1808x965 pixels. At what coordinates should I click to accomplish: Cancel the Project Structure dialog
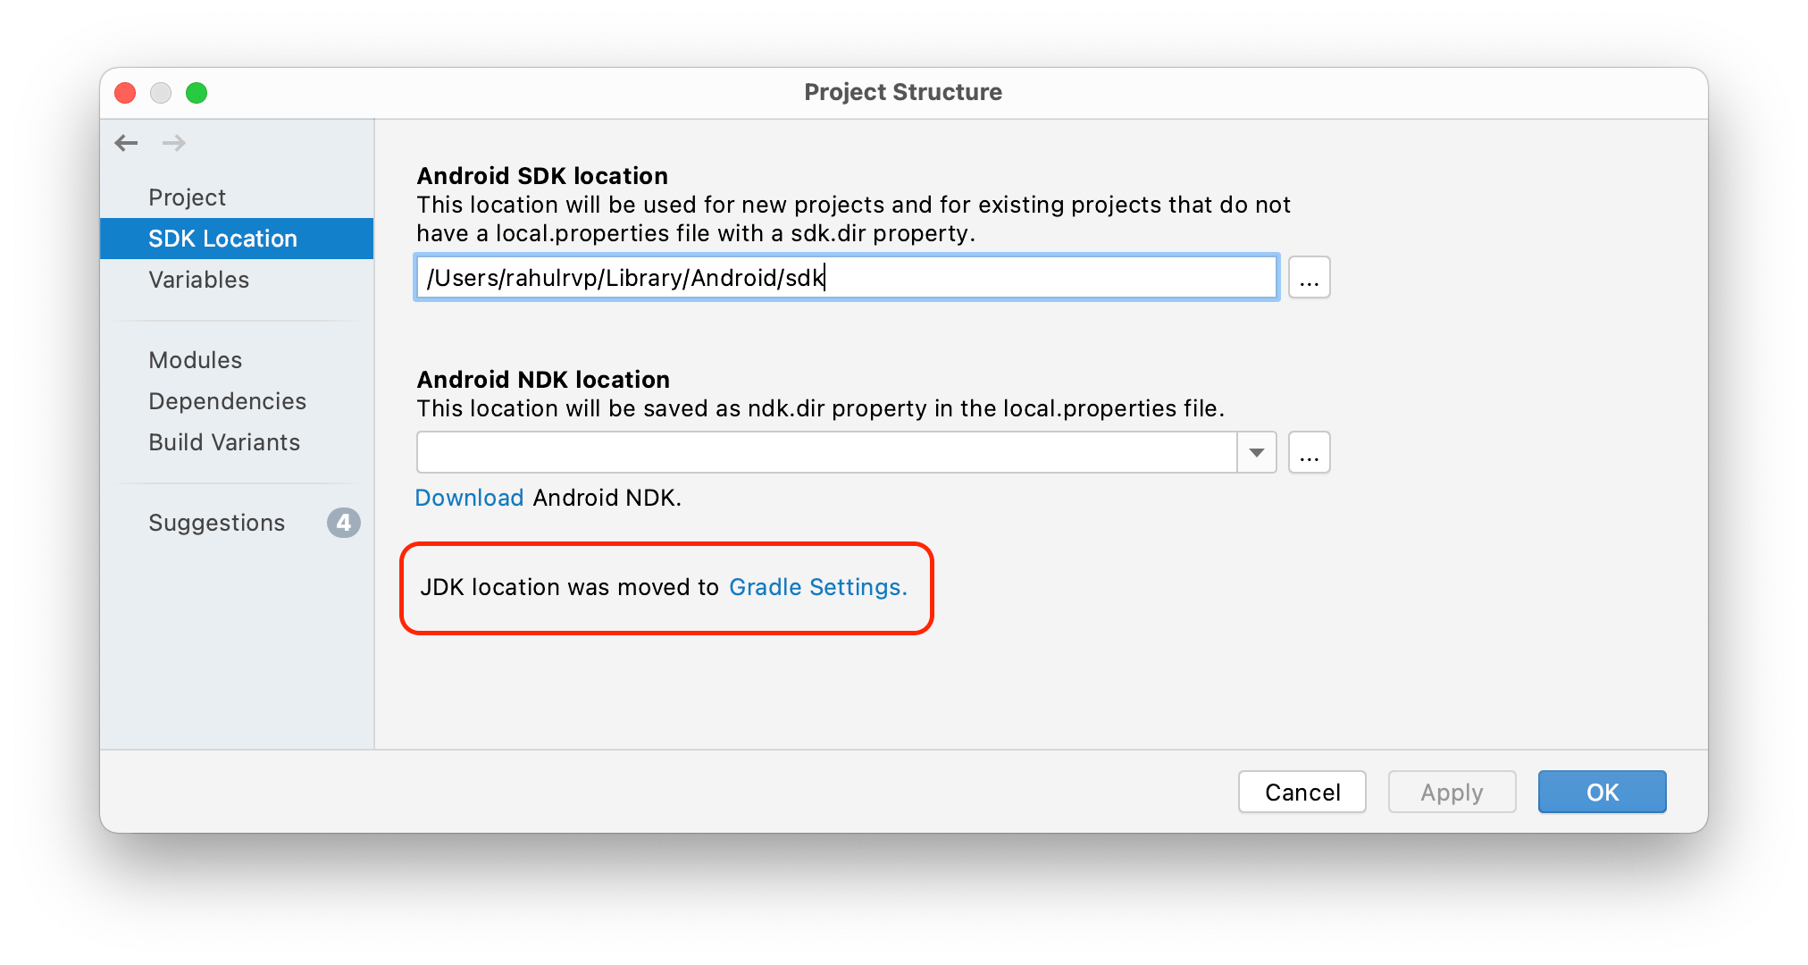pos(1302,792)
